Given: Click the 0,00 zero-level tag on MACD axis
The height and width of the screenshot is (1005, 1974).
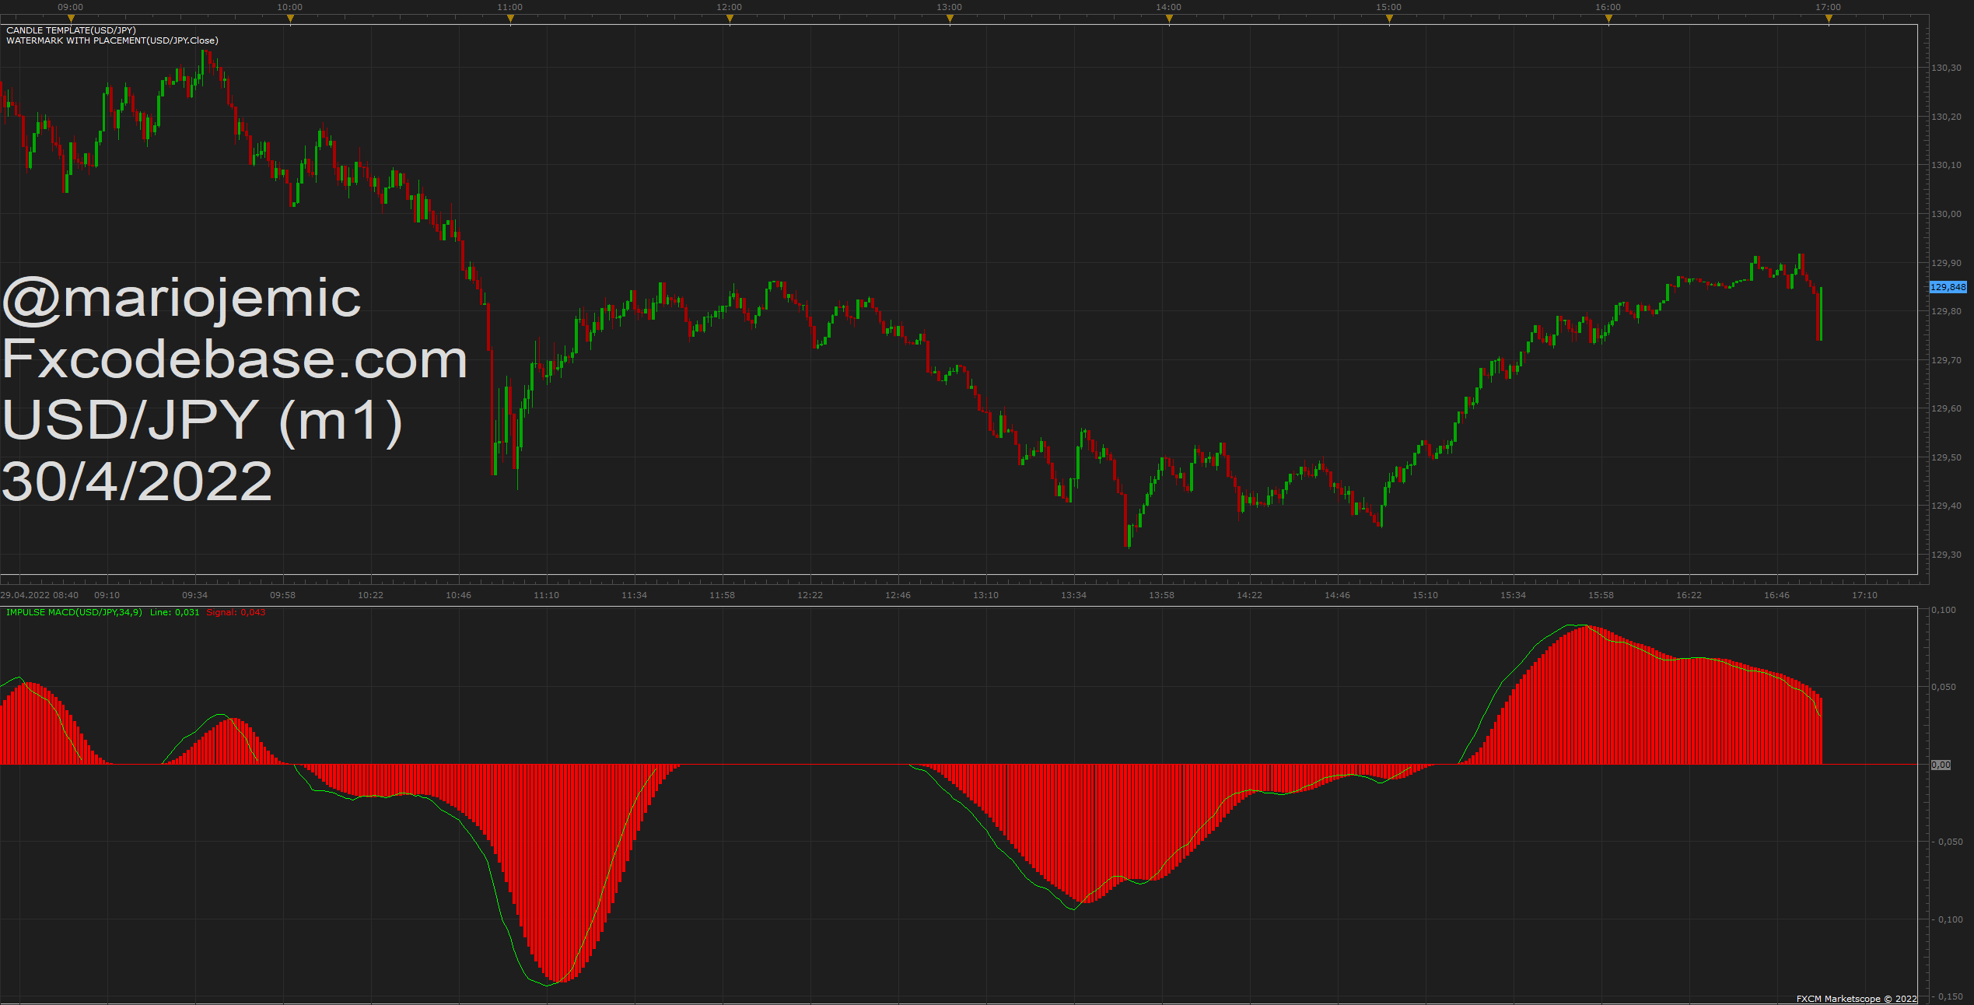Looking at the screenshot, I should (x=1941, y=765).
